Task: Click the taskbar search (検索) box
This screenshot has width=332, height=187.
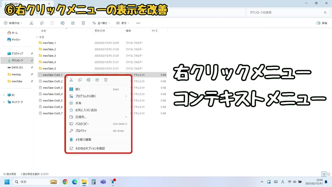Action: 36,182
